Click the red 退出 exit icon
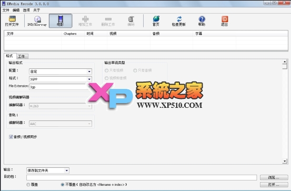The height and width of the screenshot is (191, 291). point(225,21)
